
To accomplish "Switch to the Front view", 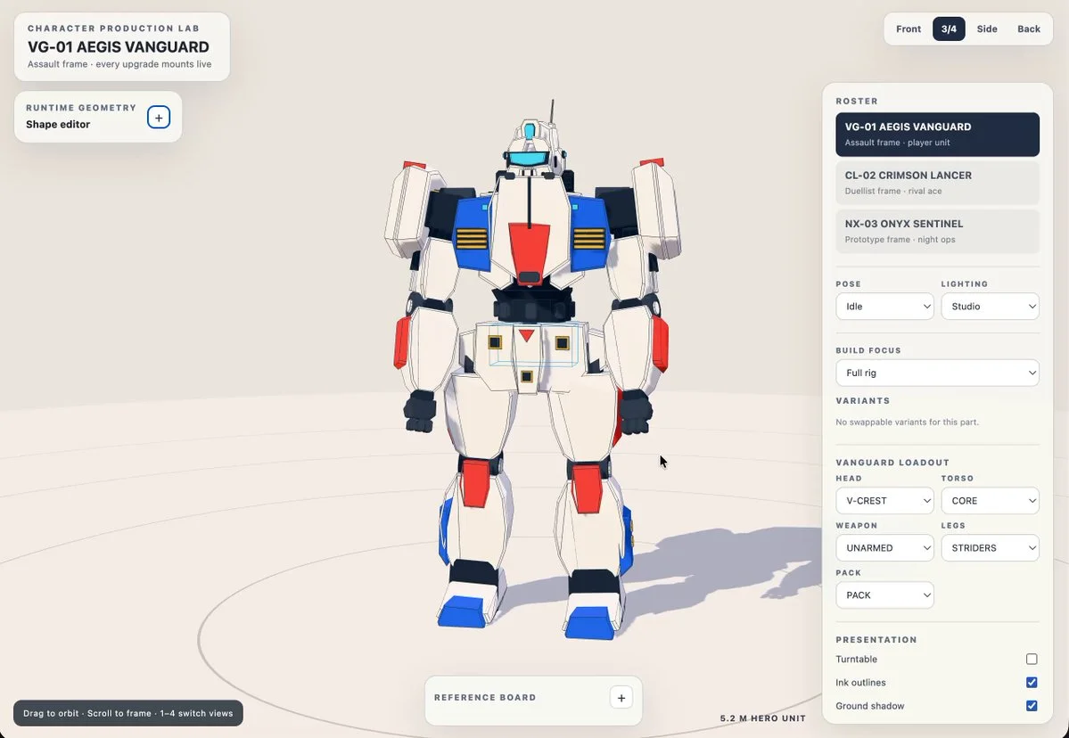I will [909, 29].
